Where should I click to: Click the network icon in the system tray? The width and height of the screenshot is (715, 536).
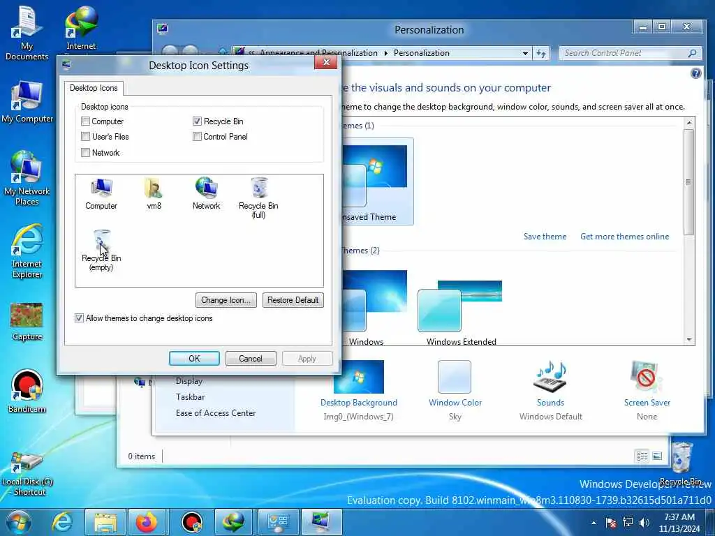[x=628, y=523]
